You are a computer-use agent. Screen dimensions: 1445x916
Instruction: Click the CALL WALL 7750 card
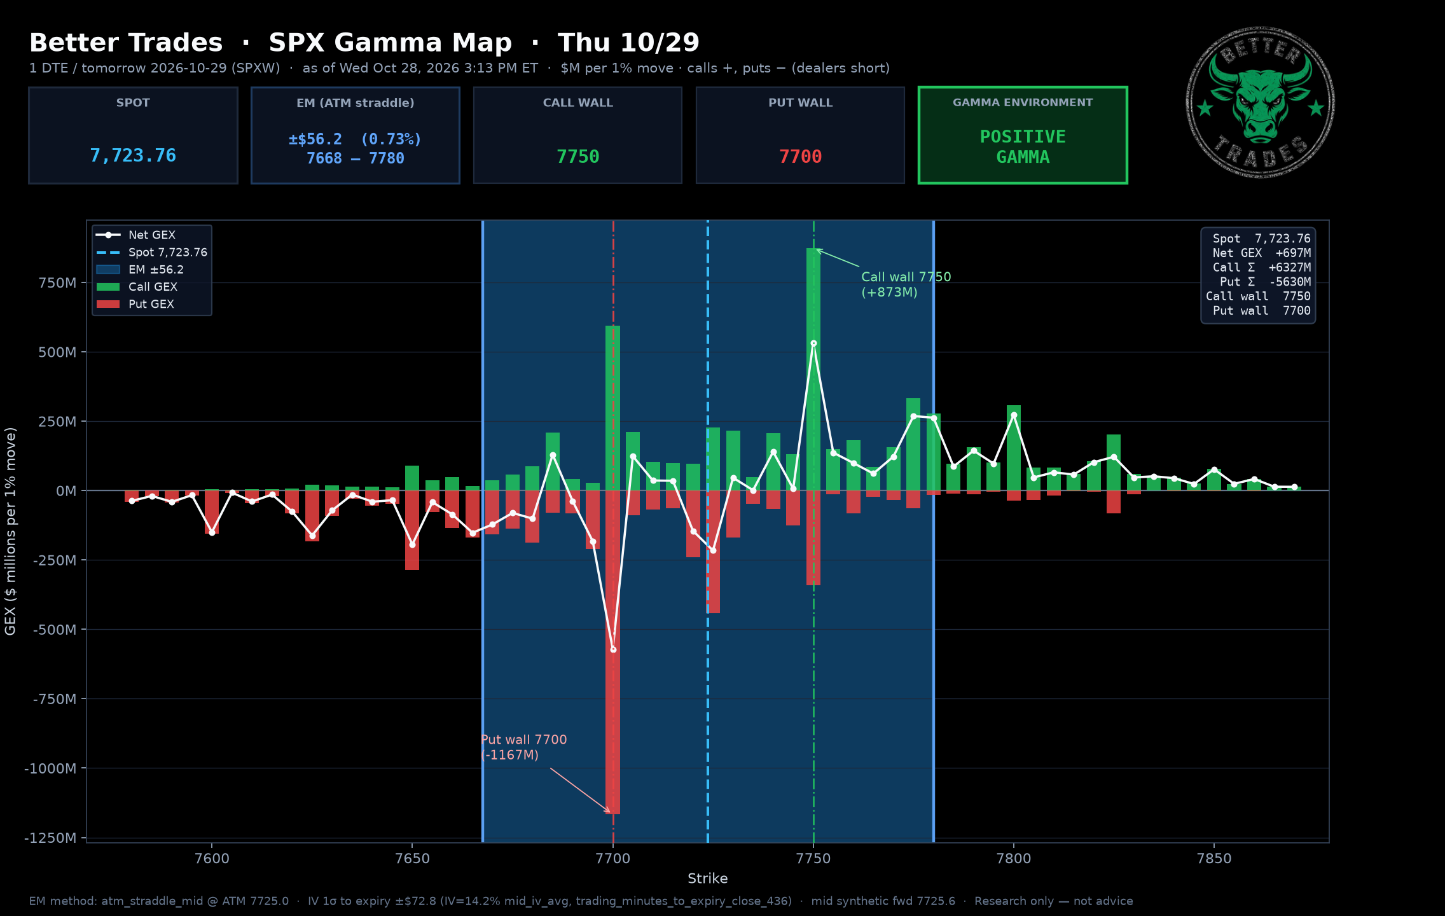(x=577, y=135)
